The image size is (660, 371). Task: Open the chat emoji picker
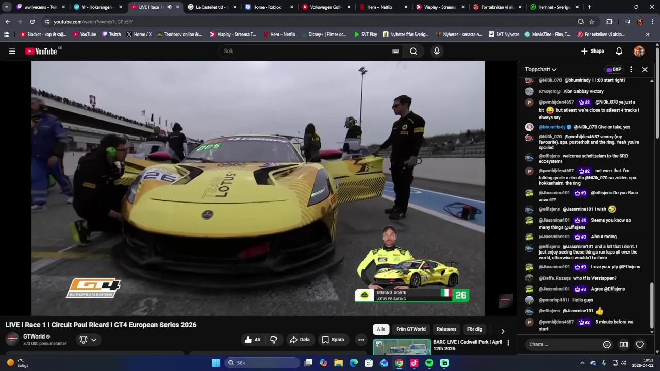tap(607, 344)
